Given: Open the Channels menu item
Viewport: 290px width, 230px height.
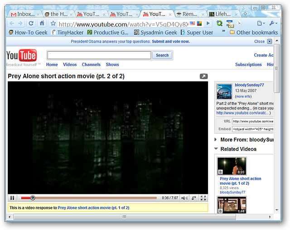Looking at the screenshot, I should tap(91, 65).
